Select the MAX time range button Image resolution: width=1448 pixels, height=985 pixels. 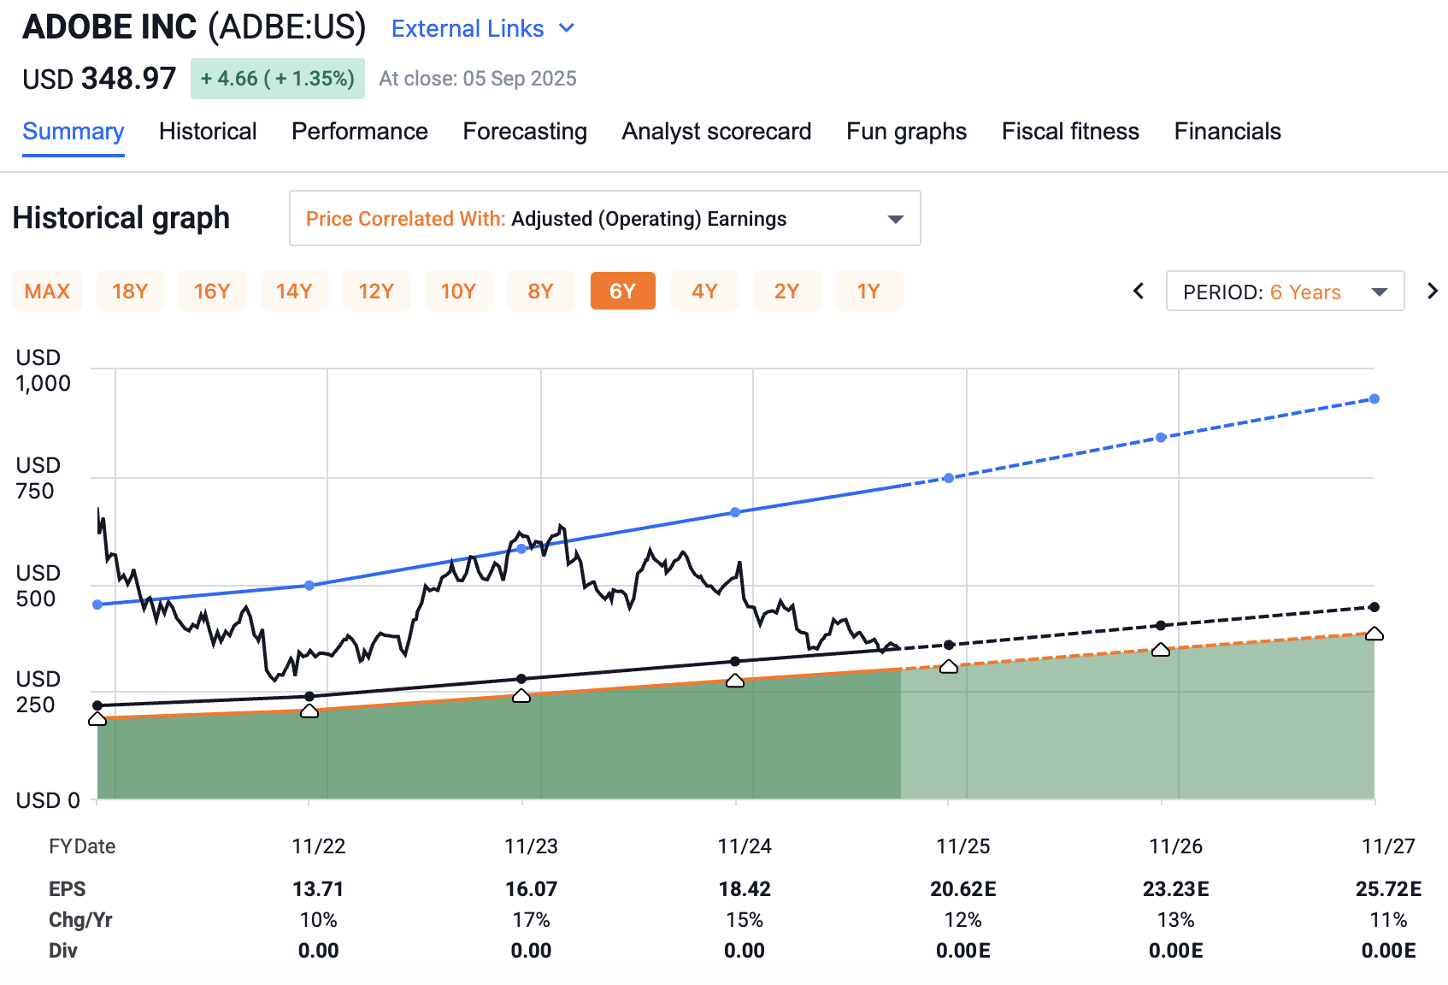coord(48,292)
